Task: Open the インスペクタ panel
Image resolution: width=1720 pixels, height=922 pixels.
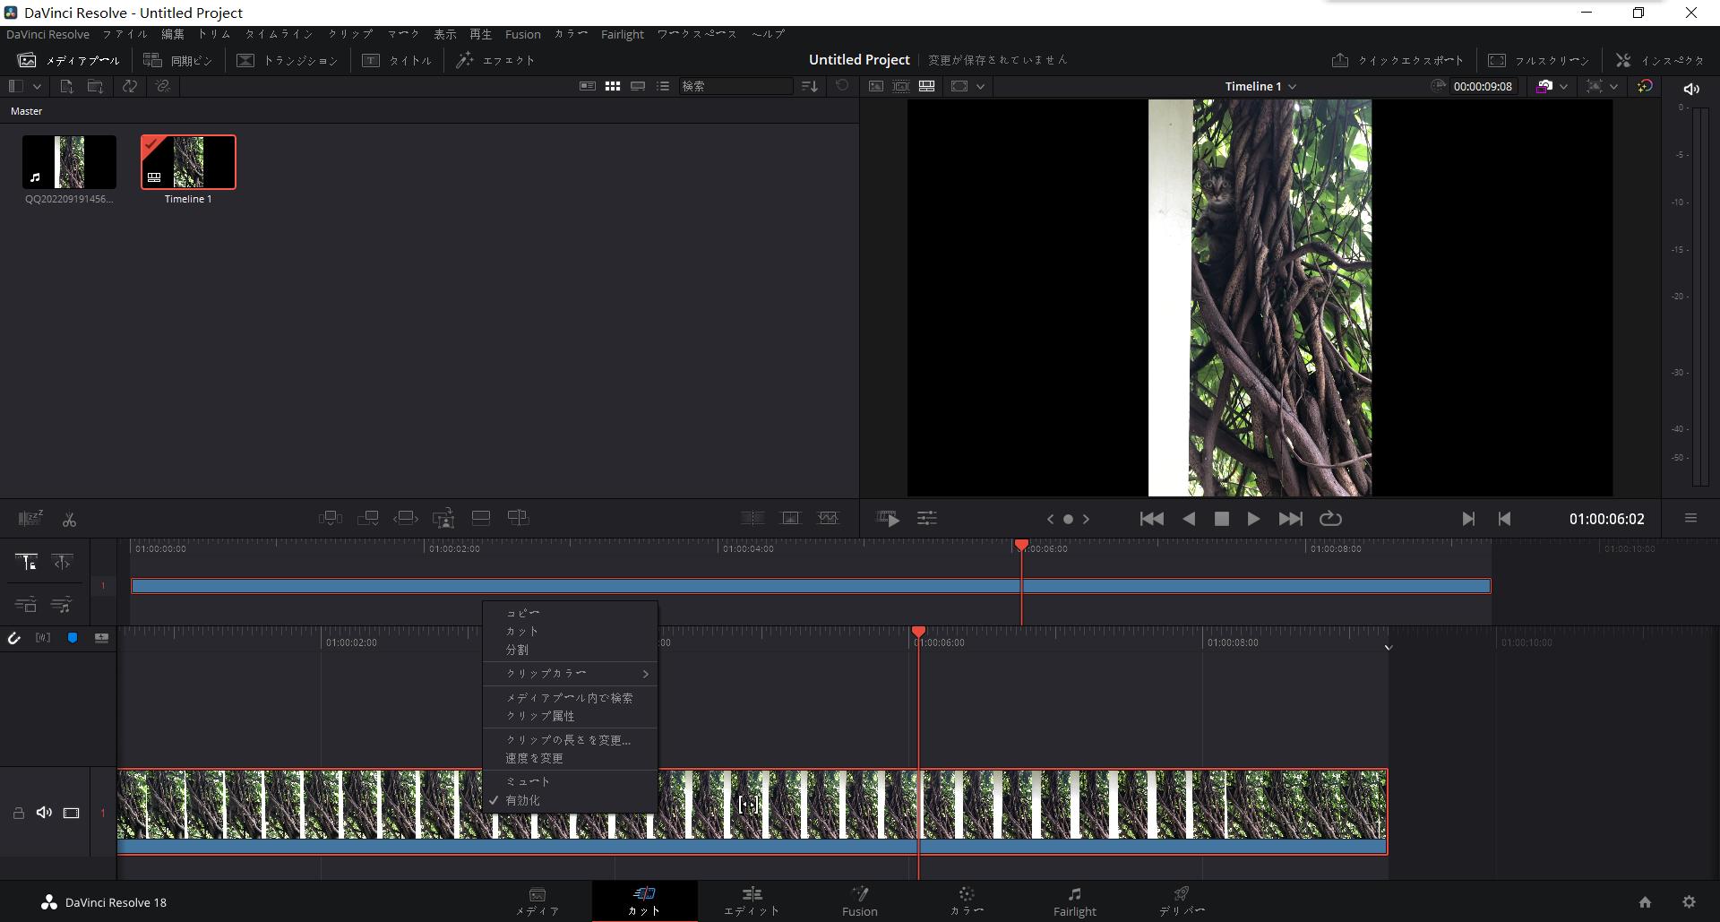Action: pos(1659,60)
